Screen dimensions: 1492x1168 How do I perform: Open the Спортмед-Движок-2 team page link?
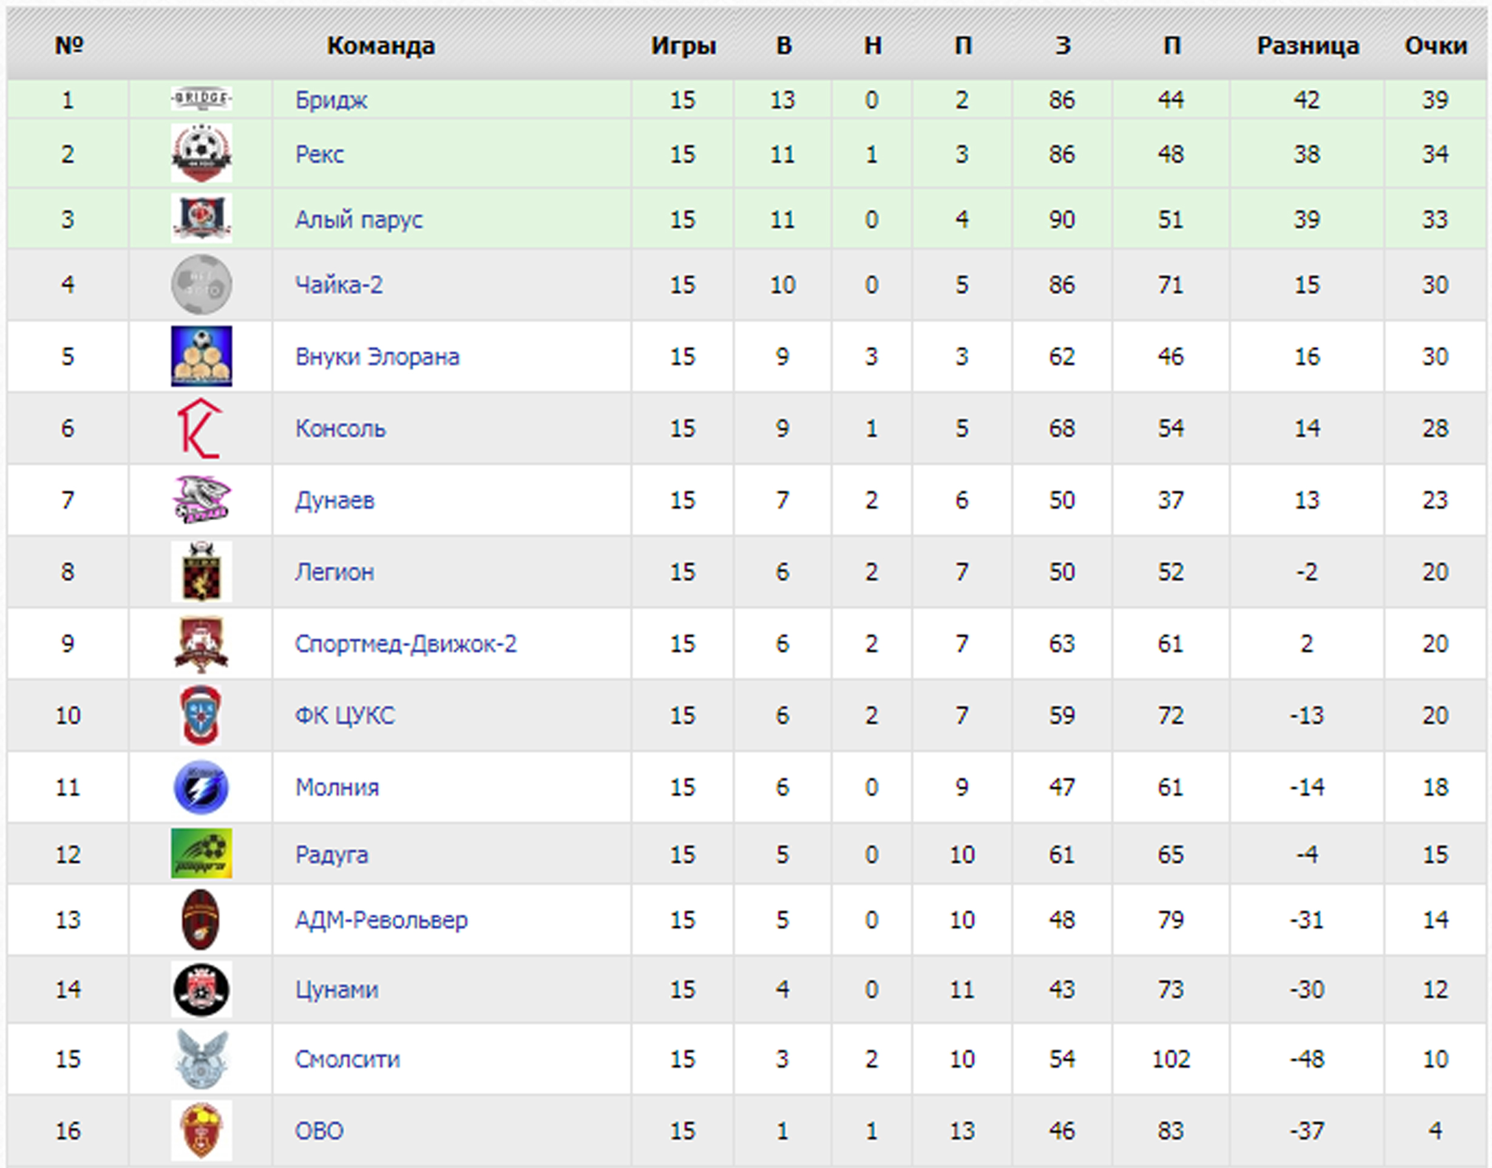(x=405, y=643)
